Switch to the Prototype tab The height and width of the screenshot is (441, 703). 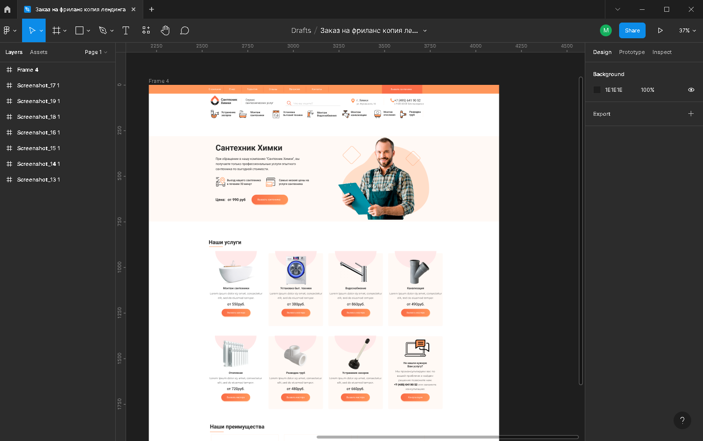(632, 52)
